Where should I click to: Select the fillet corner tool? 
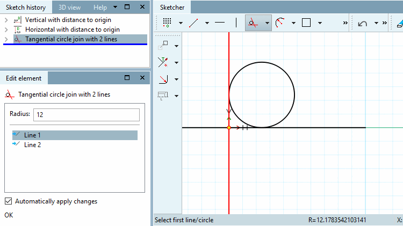pyautogui.click(x=163, y=79)
